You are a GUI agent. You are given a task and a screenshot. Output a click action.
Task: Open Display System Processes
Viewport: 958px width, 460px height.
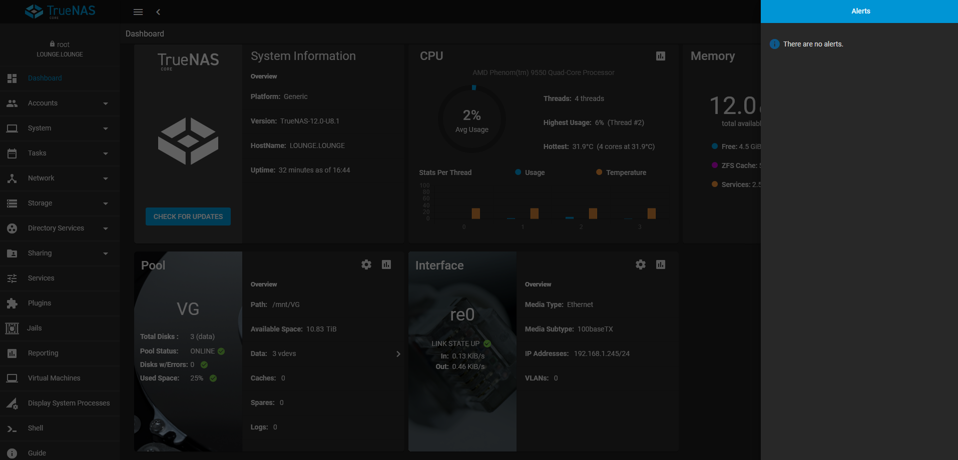pyautogui.click(x=60, y=403)
